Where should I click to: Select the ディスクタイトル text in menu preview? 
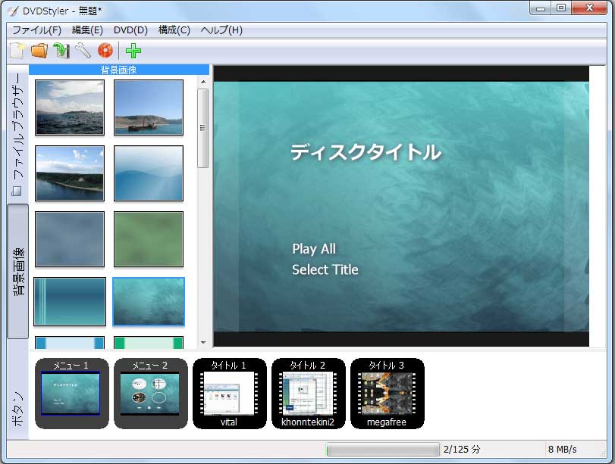[366, 152]
